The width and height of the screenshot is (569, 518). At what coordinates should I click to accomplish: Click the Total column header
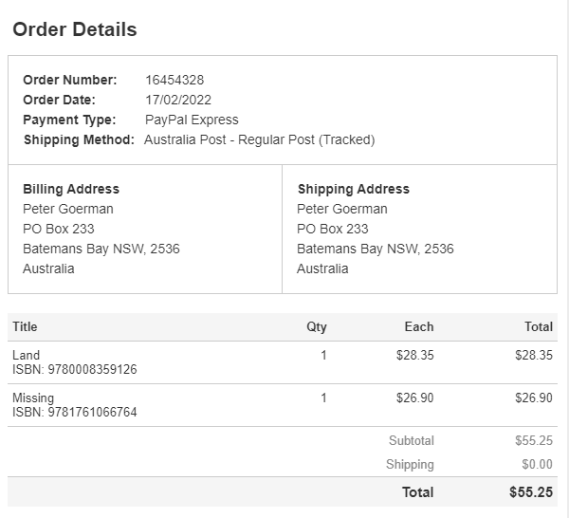[538, 326]
